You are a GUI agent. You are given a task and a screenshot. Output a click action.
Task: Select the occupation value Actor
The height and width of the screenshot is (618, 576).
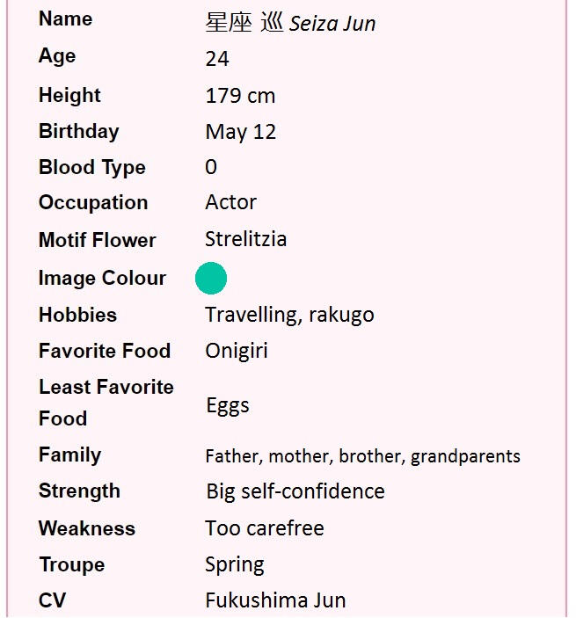tap(230, 202)
